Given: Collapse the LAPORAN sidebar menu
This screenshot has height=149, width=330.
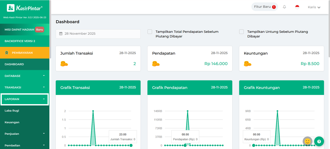Looking at the screenshot, I should pyautogui.click(x=25, y=99).
